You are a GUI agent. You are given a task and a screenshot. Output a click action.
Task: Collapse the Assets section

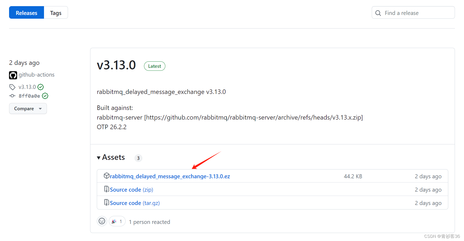[x=111, y=157]
